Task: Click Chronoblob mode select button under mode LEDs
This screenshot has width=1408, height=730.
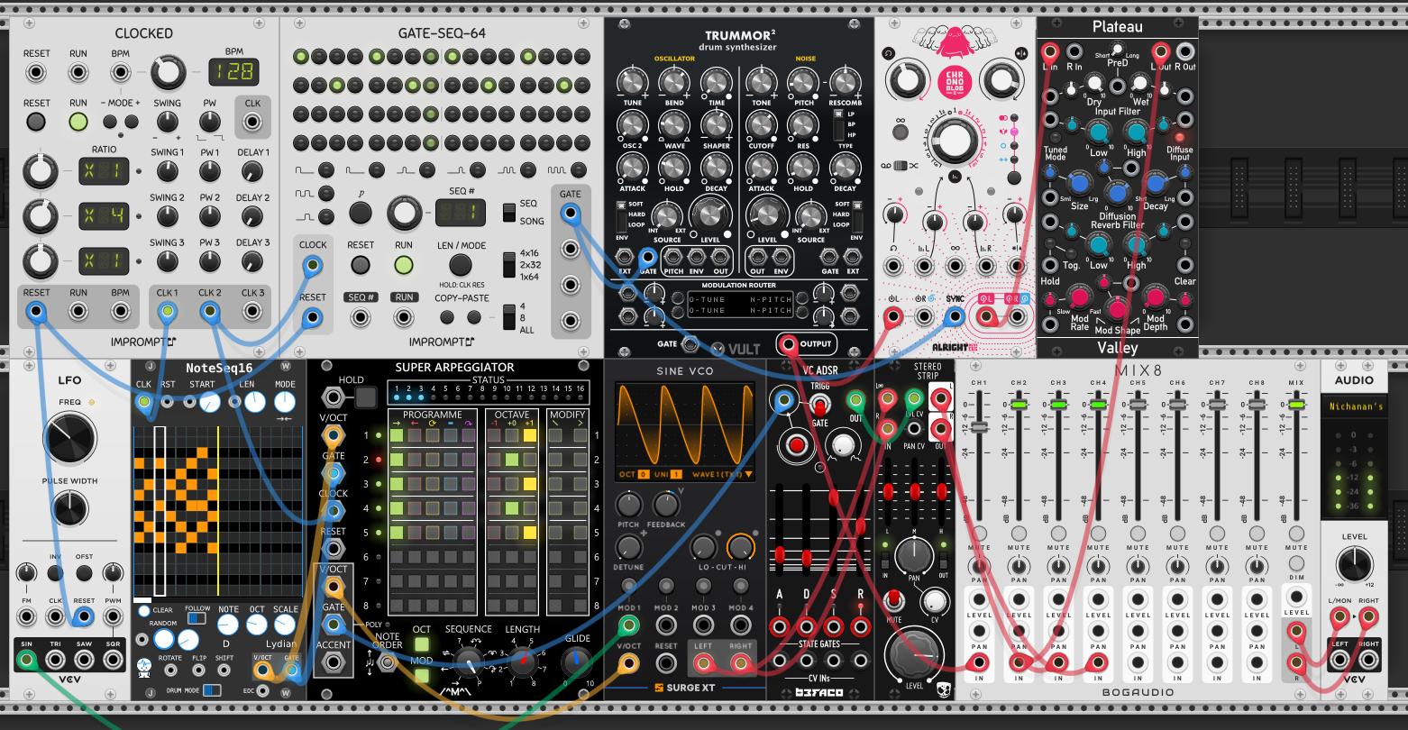Action: pos(1014,178)
